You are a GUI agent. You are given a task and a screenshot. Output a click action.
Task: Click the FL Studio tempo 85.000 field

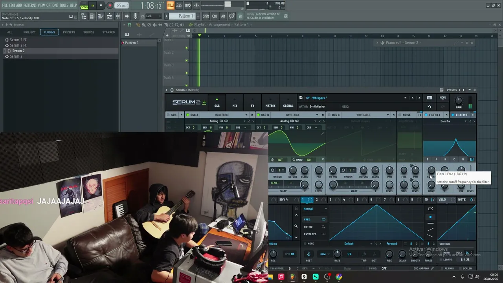click(122, 6)
